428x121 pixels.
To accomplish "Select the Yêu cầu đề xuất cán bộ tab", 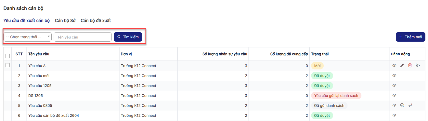I will pos(26,21).
